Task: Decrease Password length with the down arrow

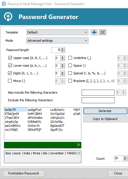Action: pyautogui.click(x=63, y=51)
